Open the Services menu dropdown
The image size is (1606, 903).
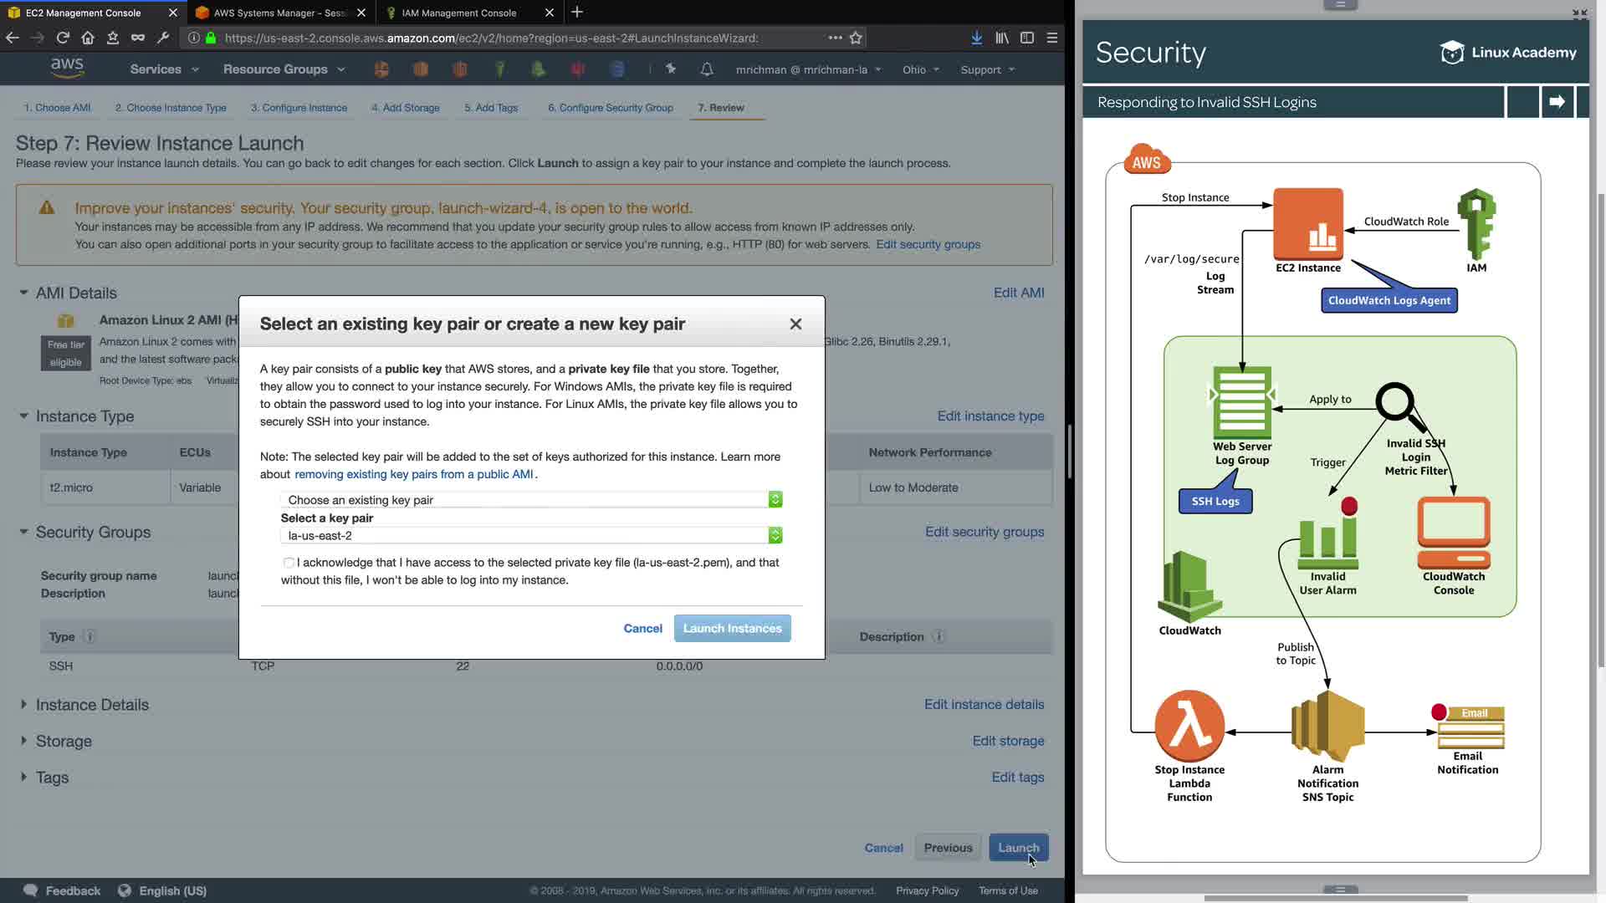coord(164,69)
